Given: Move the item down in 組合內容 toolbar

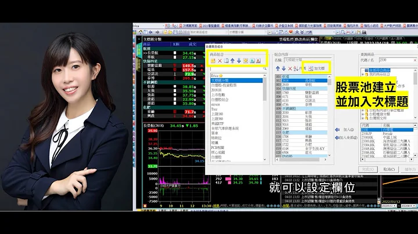Looking at the screenshot, I should 284,68.
